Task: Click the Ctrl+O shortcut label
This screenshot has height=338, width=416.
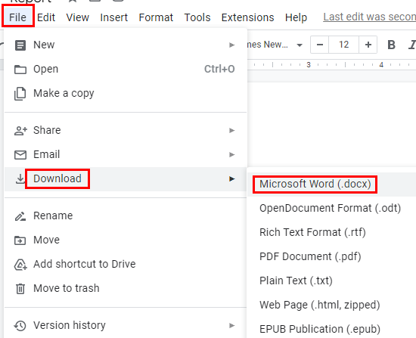Action: [x=219, y=70]
